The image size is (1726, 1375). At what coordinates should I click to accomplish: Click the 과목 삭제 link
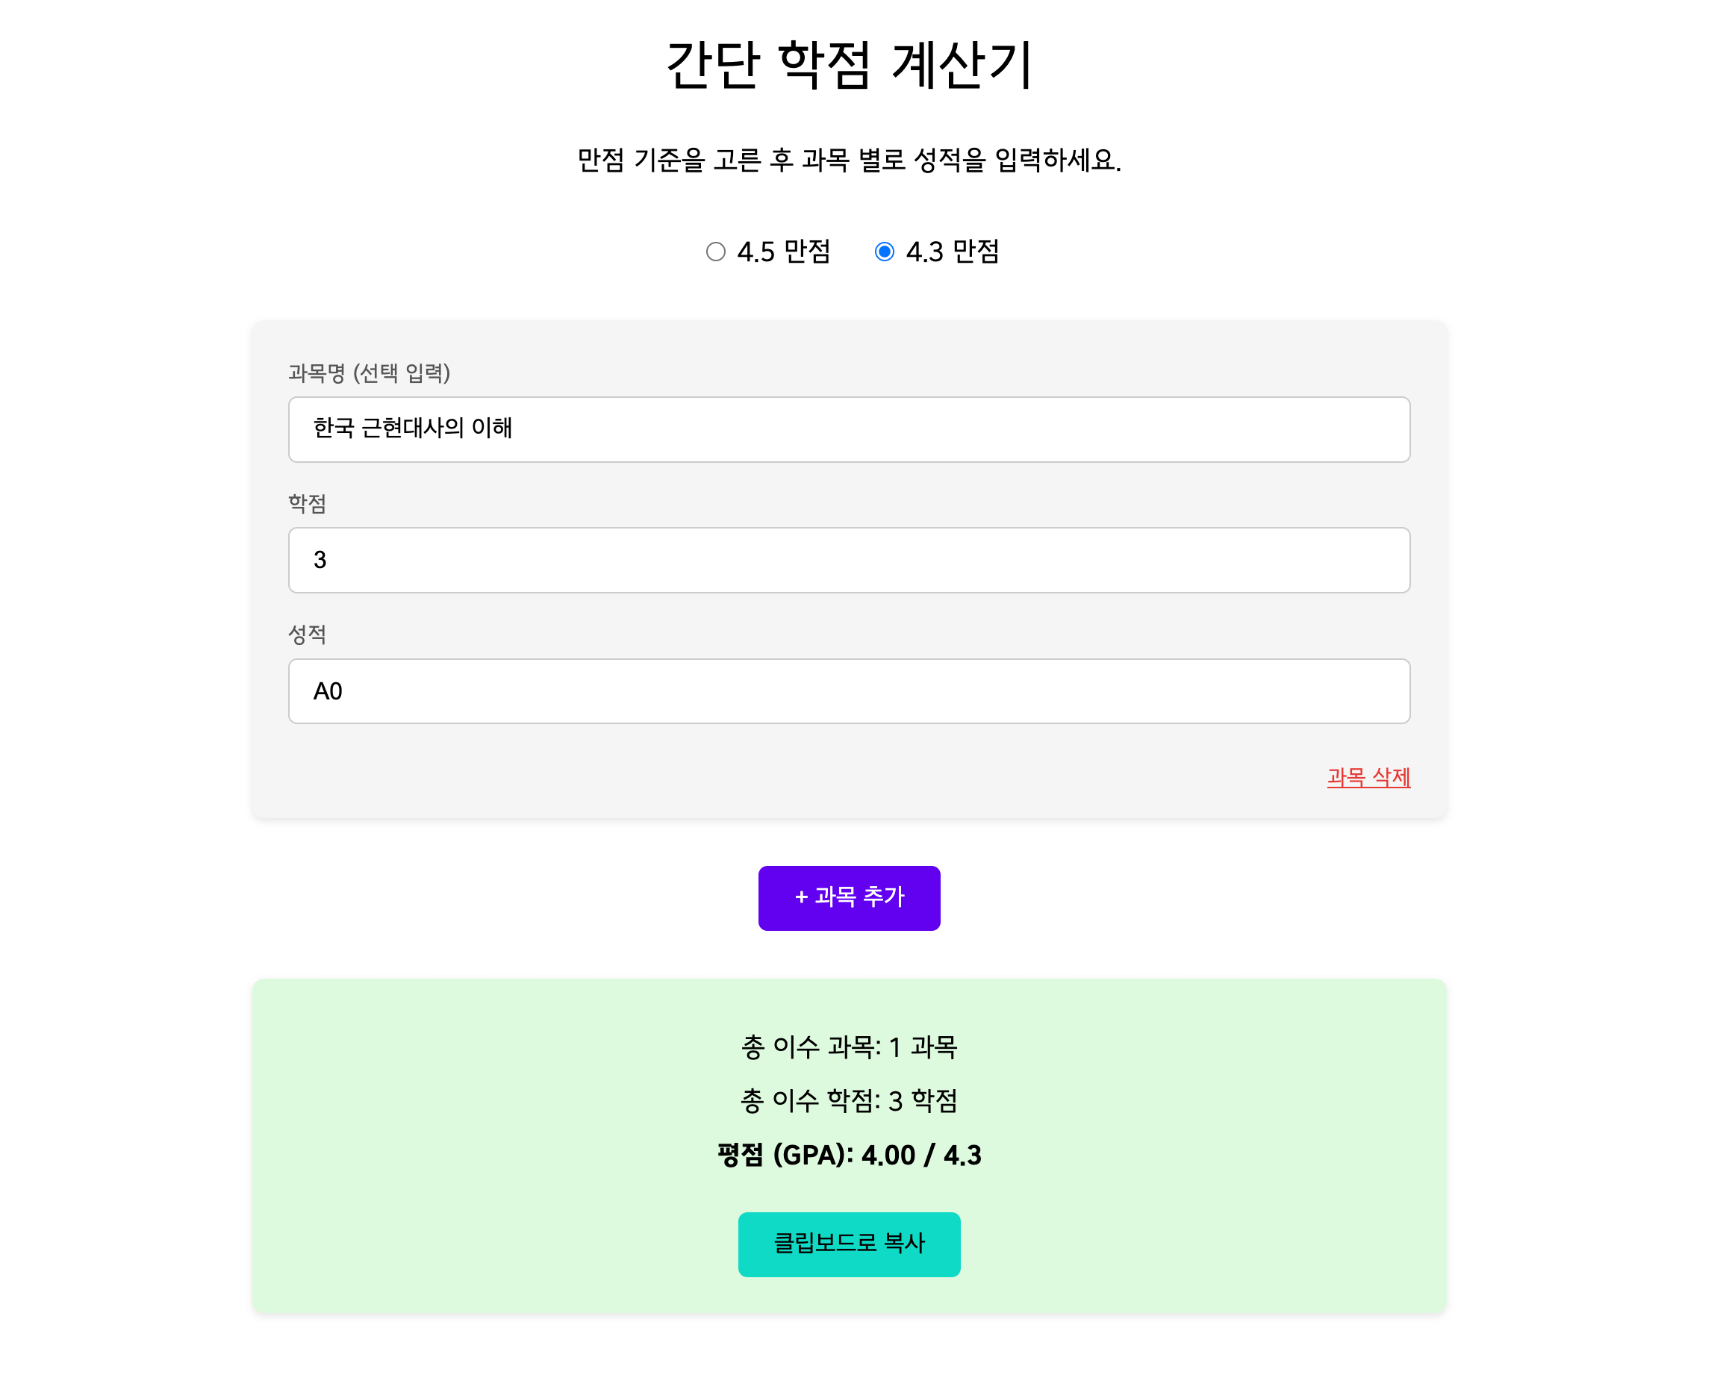pos(1368,777)
